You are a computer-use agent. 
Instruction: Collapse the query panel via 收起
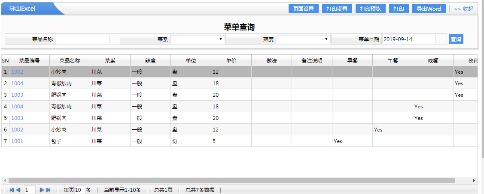(x=463, y=9)
